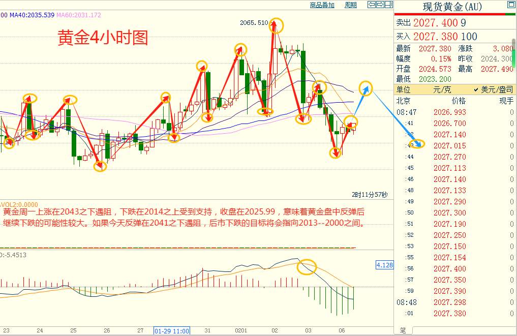Screen dimensions: 517x336
Task: Select the 08:48 tick row priced 2027.298
Action: coord(455,302)
